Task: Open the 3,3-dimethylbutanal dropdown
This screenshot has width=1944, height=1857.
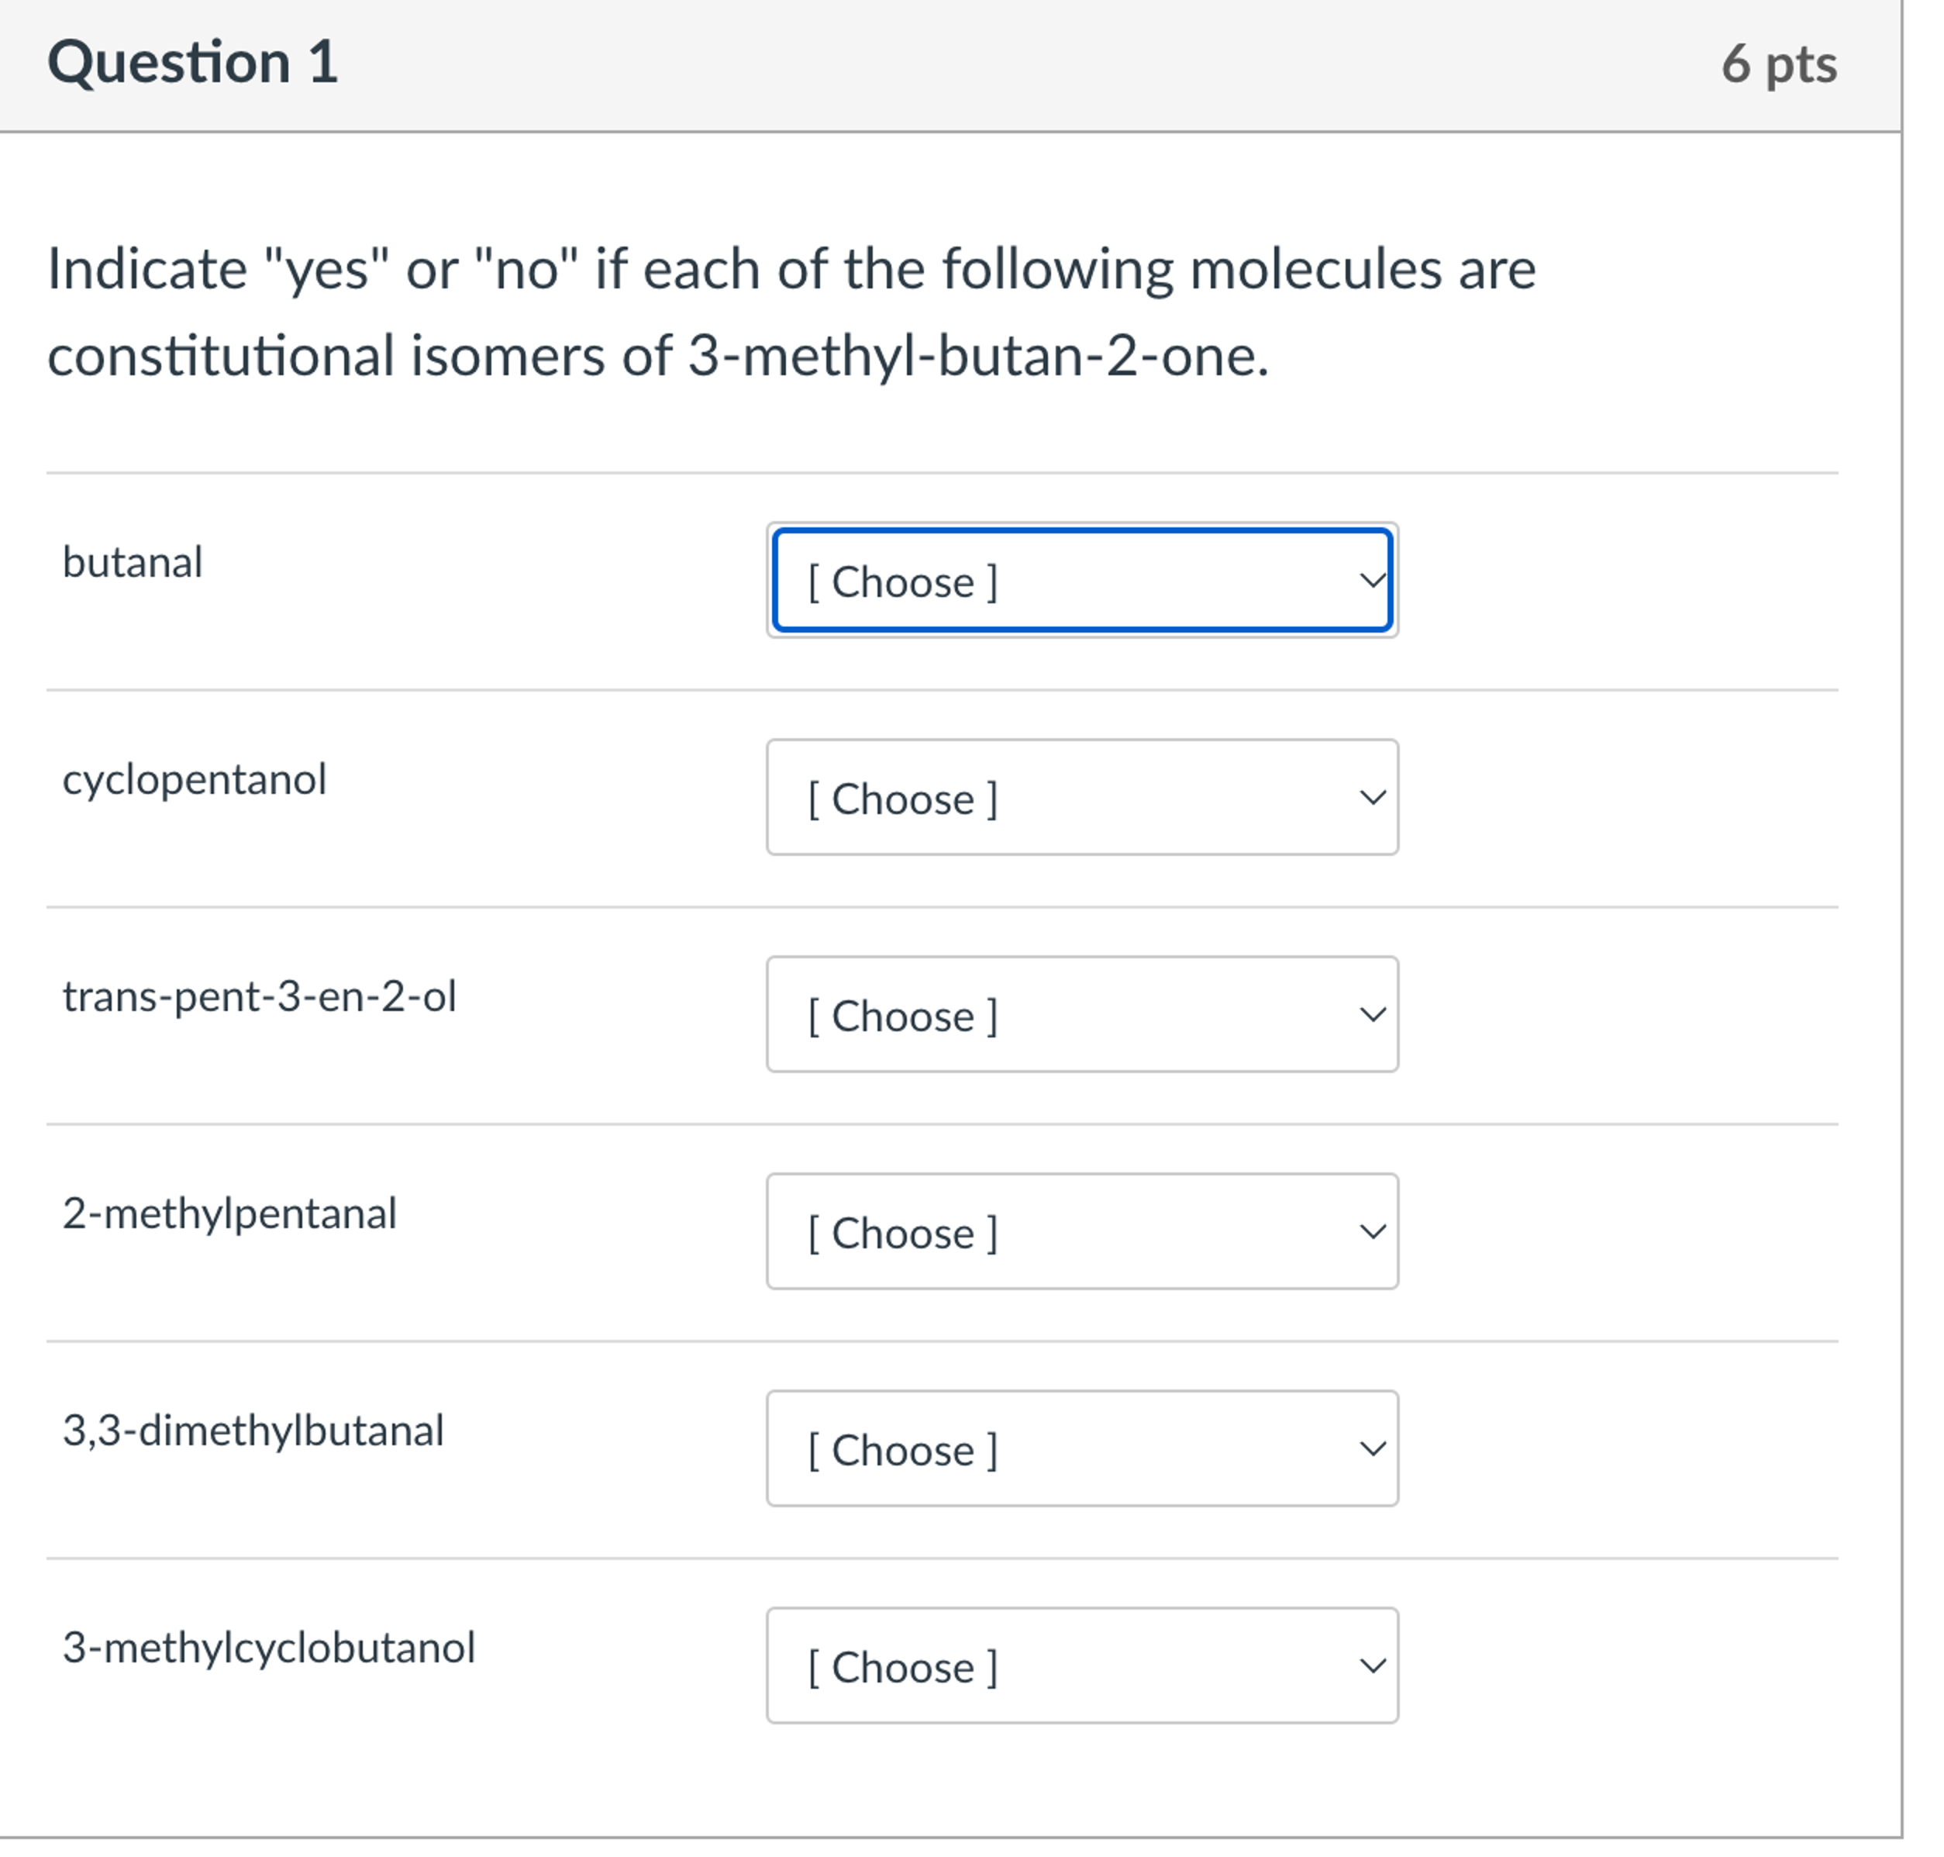Action: pos(1082,1448)
